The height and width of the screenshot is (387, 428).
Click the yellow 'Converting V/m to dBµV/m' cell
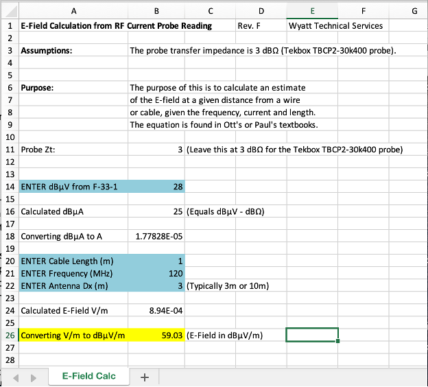click(73, 335)
